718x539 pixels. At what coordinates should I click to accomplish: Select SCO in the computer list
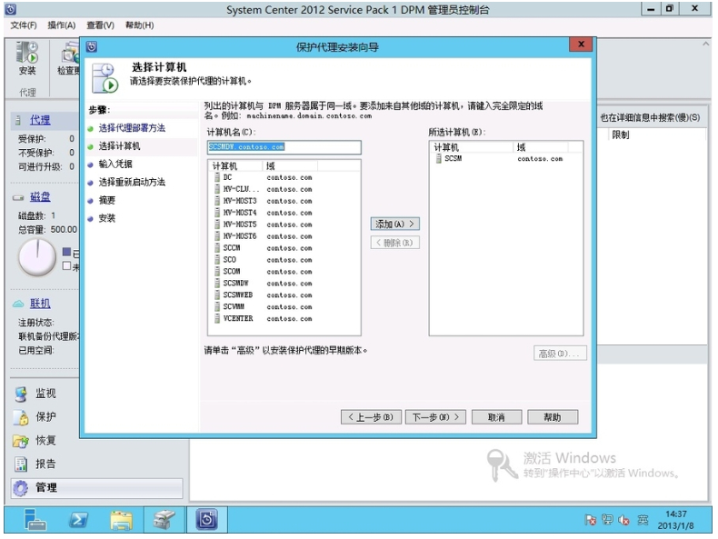[284, 260]
